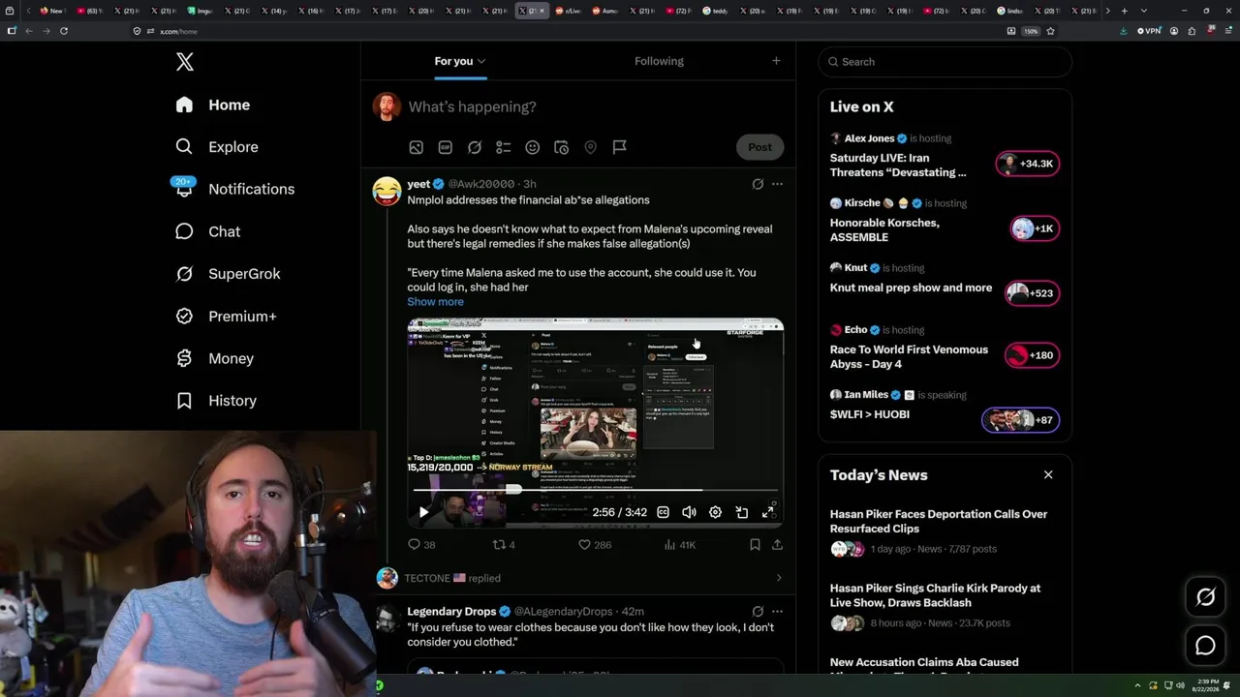1240x697 pixels.
Task: Ask Grok about yeet's post
Action: point(758,184)
